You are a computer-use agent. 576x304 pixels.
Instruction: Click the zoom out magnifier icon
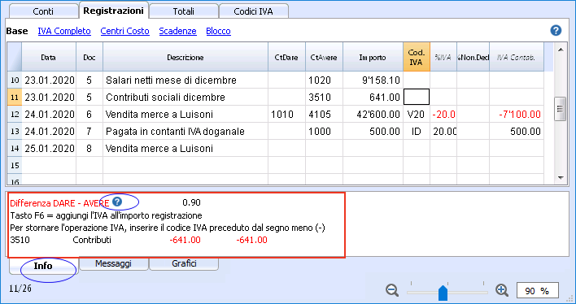coord(392,290)
